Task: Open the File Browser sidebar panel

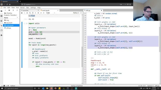Action: pyautogui.click(x=2, y=11)
